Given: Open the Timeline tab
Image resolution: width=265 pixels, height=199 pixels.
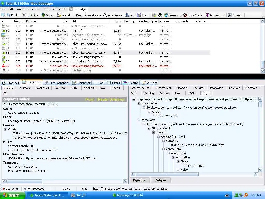Looking at the screenshot, I should pos(131,83).
